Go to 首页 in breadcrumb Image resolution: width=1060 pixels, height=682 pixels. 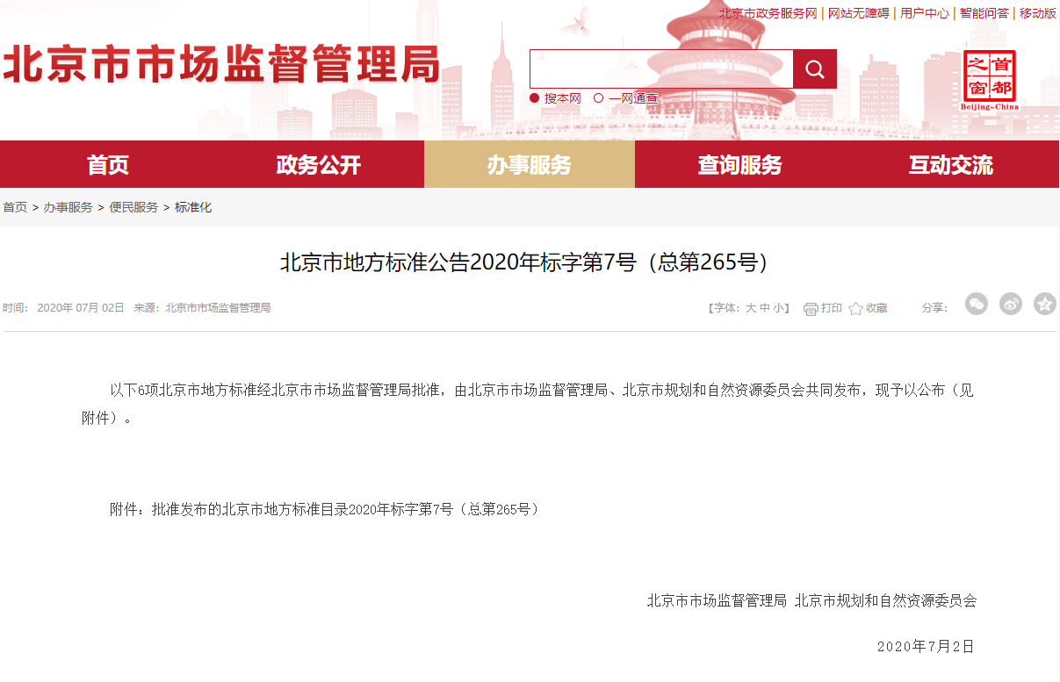[x=15, y=207]
